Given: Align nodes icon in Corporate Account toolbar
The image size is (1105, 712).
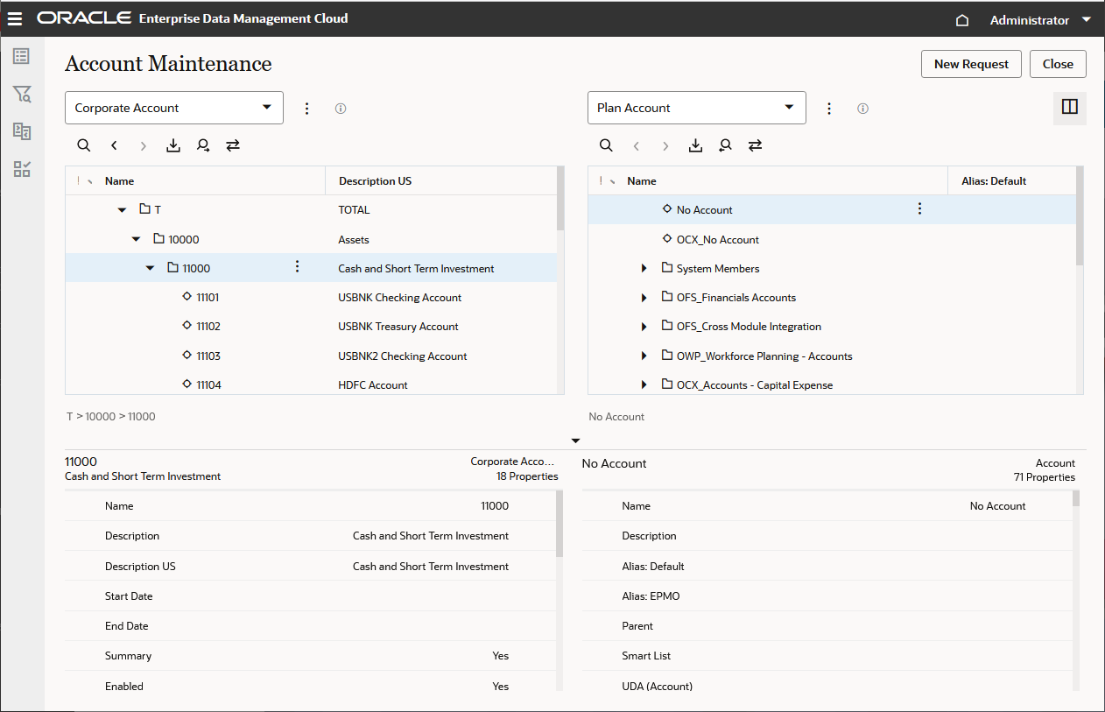Looking at the screenshot, I should point(233,145).
